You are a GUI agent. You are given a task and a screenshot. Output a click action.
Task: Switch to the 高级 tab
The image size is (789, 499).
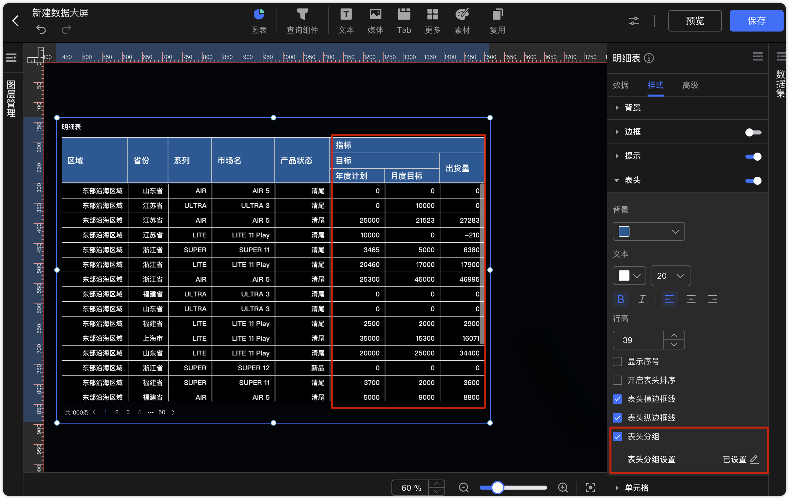tap(690, 85)
